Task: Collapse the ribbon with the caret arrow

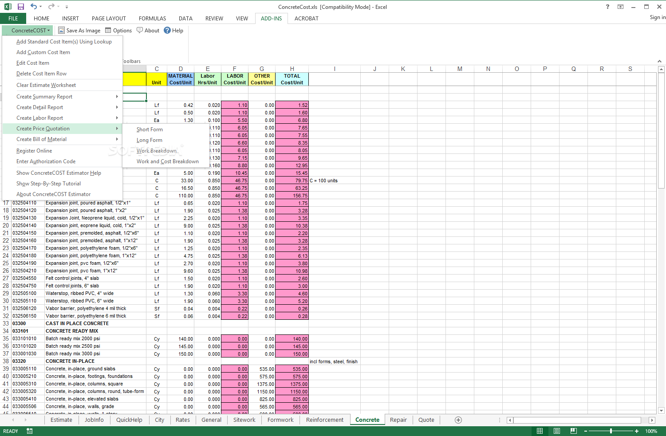Action: (x=660, y=61)
